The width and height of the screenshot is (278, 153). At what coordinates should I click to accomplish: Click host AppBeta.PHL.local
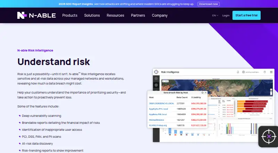click(158, 114)
